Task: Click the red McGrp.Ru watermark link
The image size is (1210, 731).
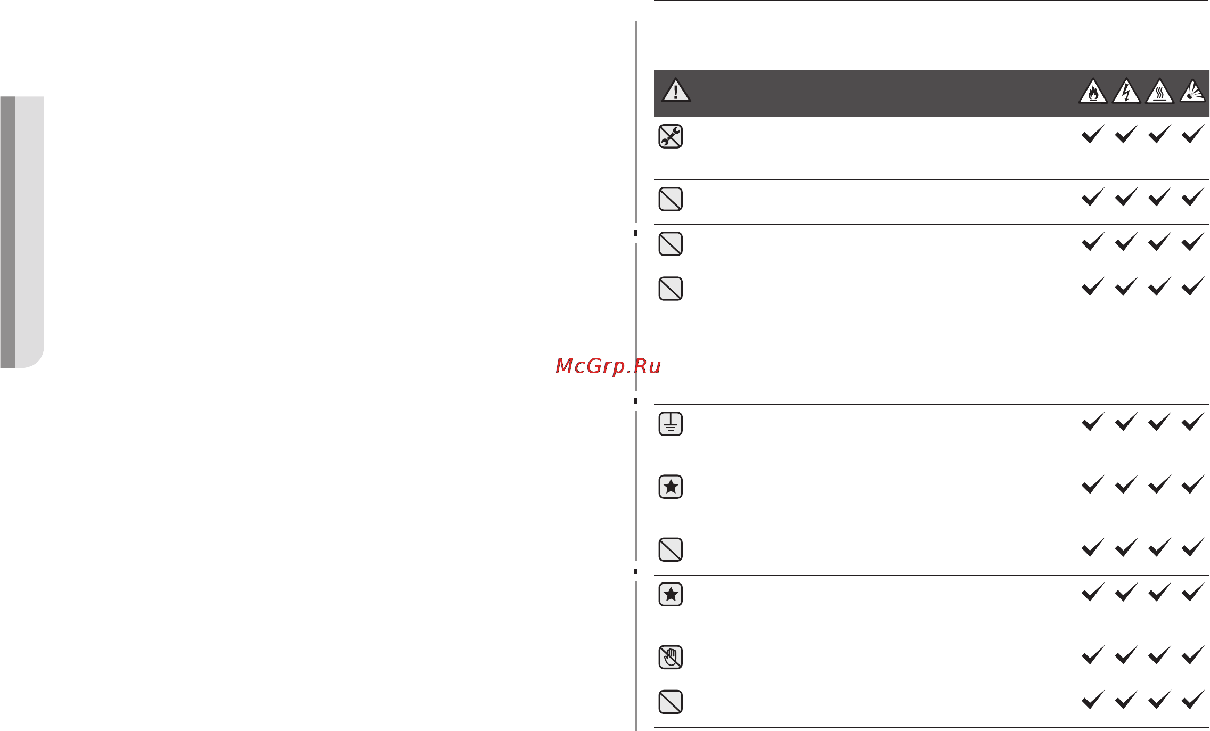Action: [608, 366]
